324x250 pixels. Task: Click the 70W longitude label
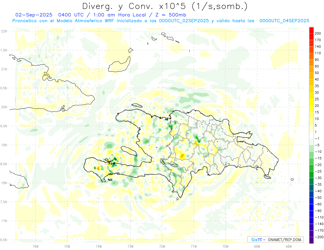coord(225,246)
